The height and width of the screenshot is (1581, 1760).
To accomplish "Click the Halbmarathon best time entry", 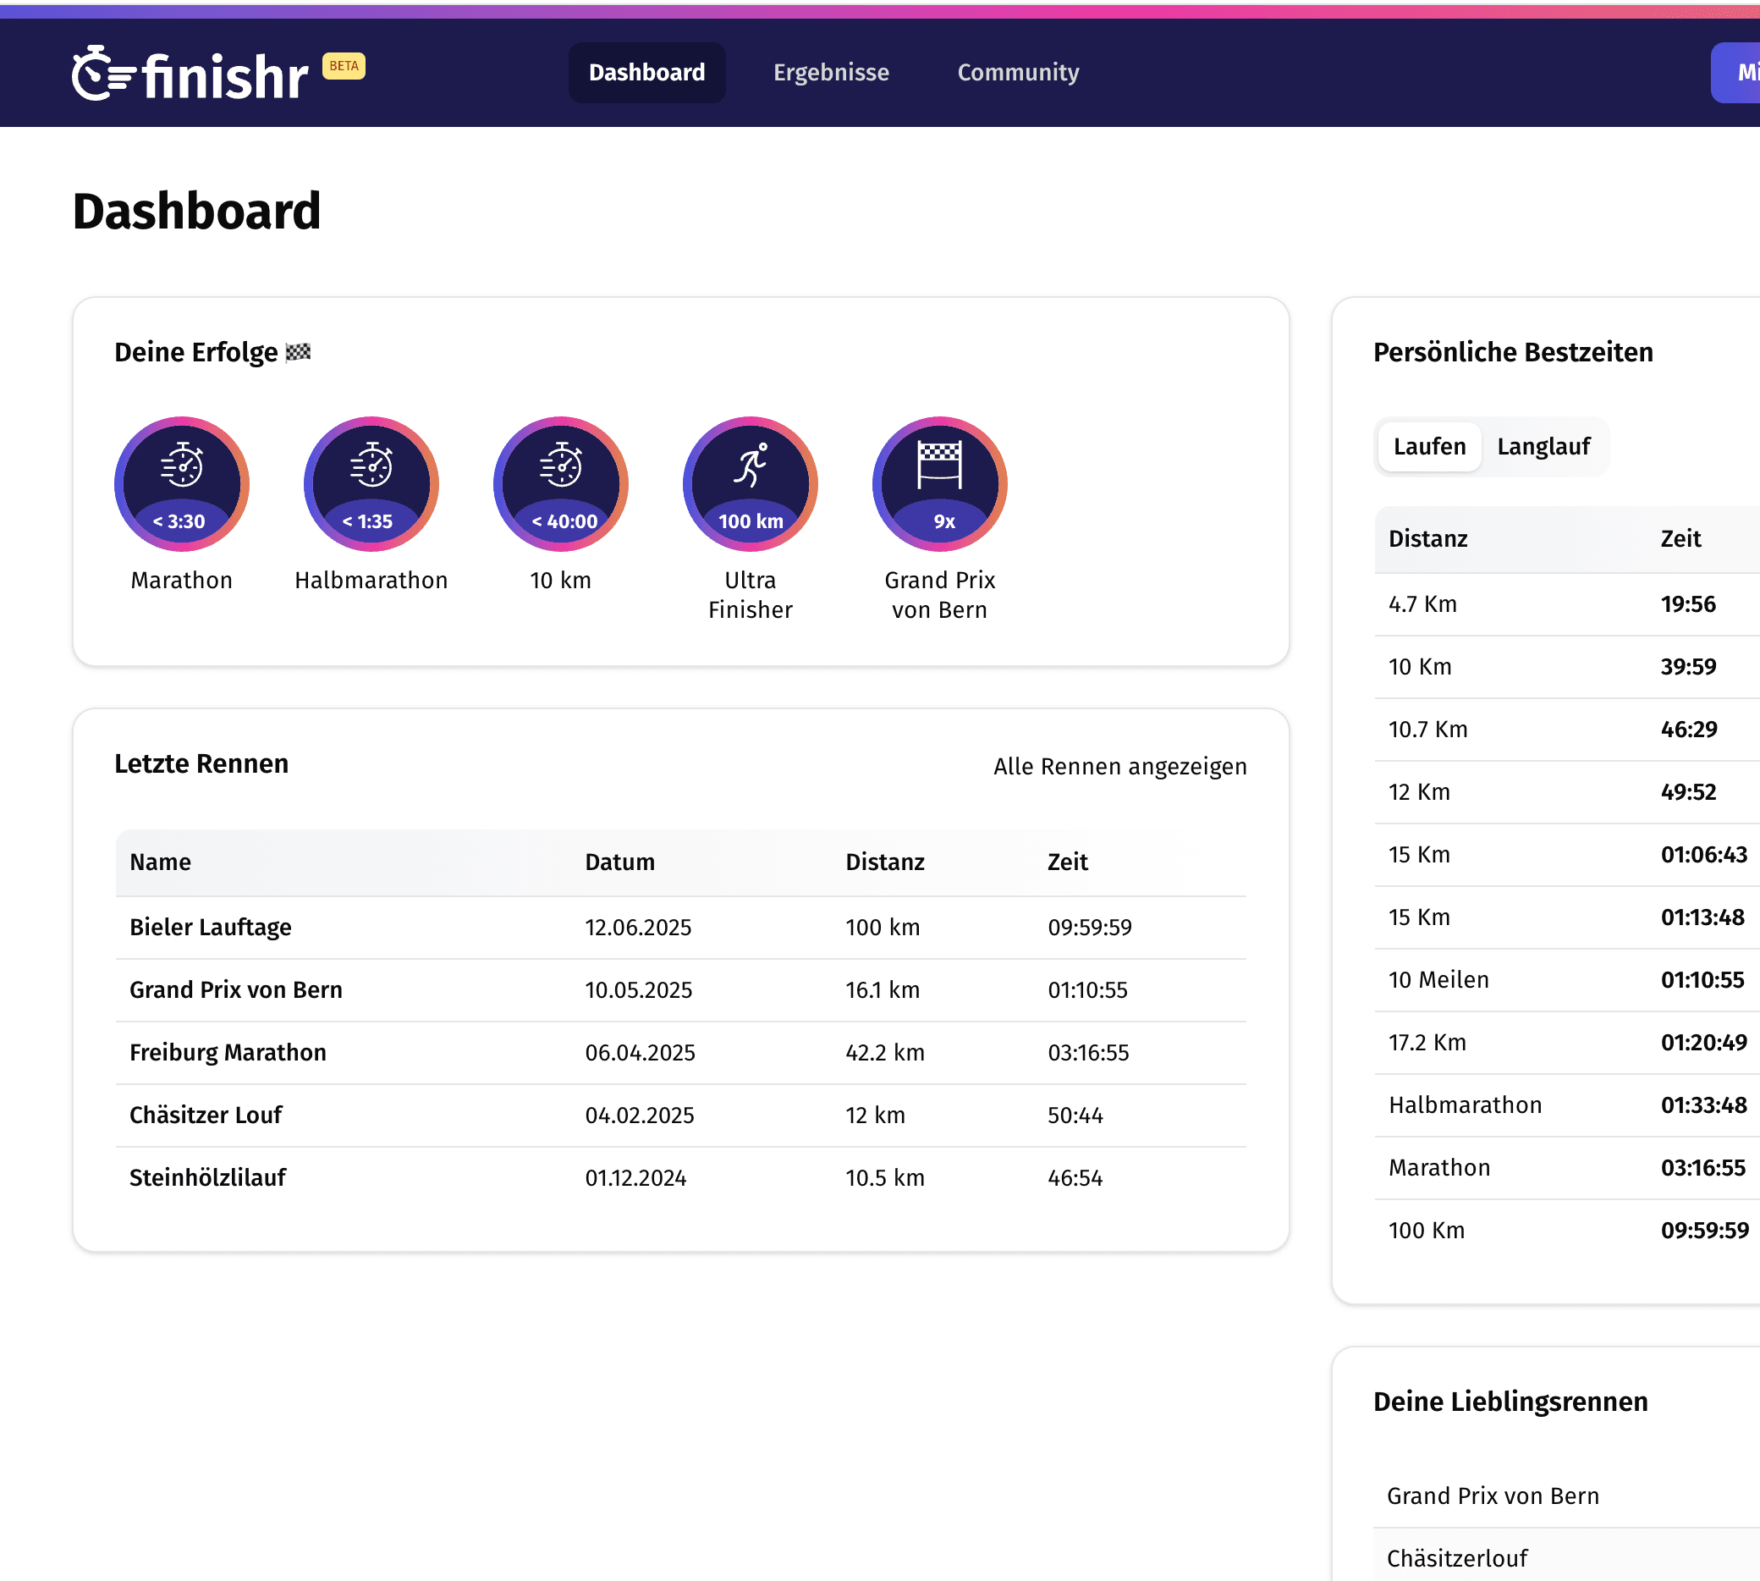I will coord(1465,1104).
